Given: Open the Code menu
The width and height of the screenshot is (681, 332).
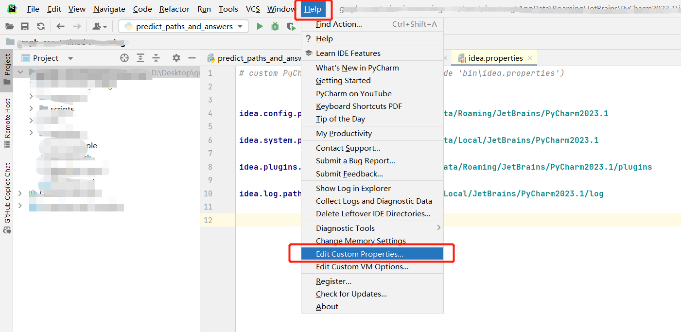Looking at the screenshot, I should (x=142, y=9).
